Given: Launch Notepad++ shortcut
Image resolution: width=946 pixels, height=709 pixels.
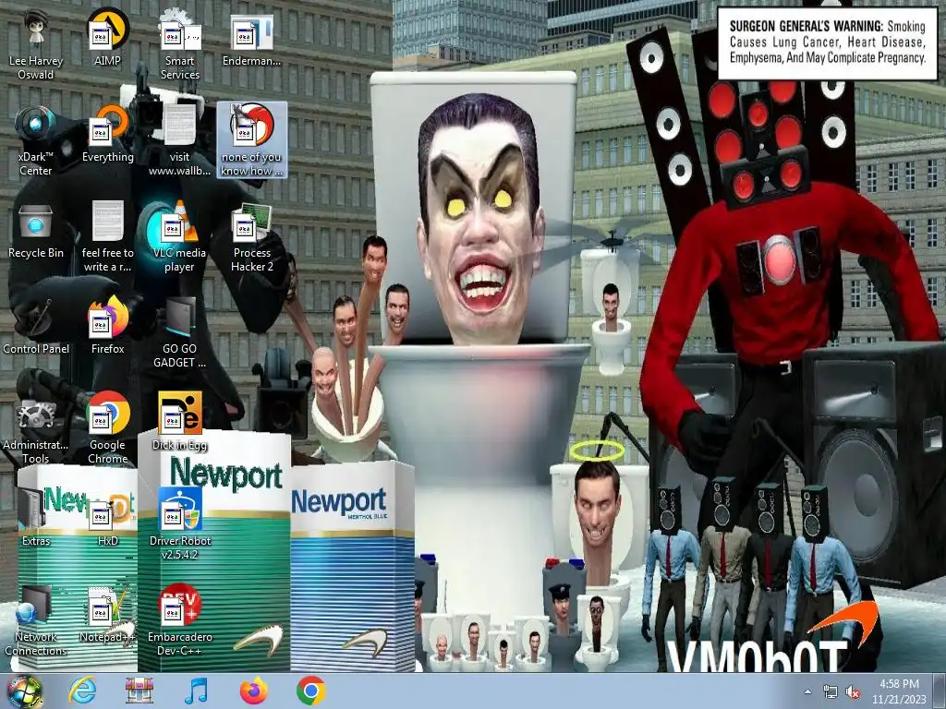Looking at the screenshot, I should pos(107,614).
